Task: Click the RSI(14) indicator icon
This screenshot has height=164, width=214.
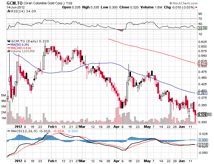Action: (x=9, y=11)
